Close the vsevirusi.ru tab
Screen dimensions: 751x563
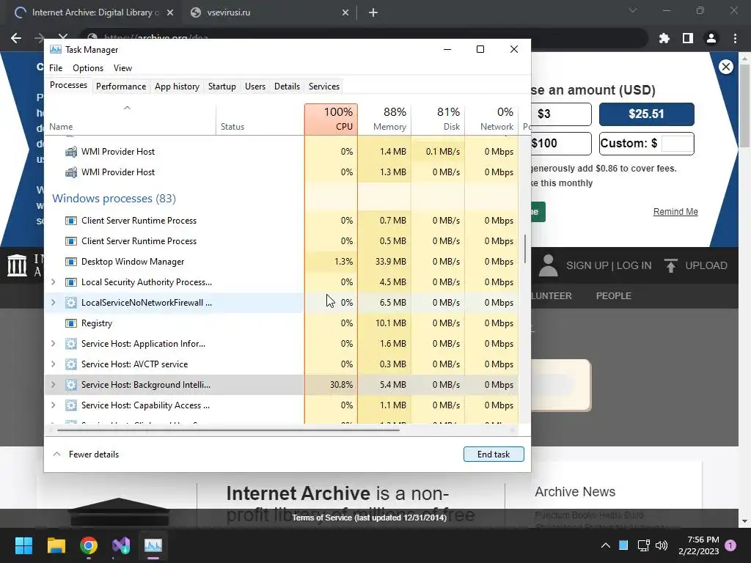pyautogui.click(x=345, y=12)
